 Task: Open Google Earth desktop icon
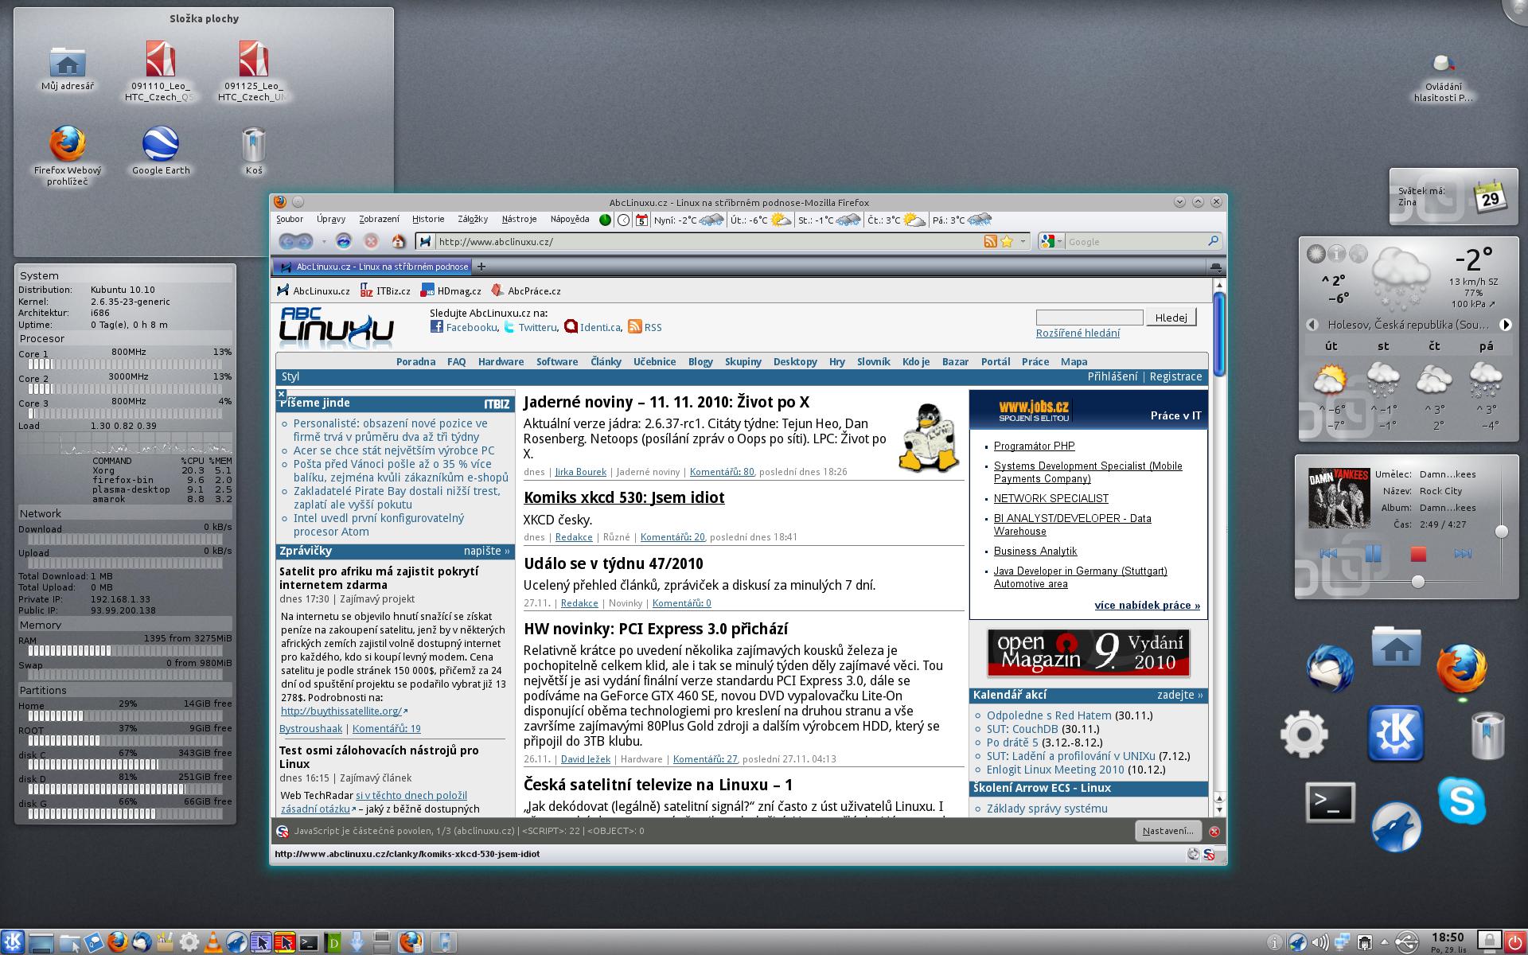click(x=161, y=144)
